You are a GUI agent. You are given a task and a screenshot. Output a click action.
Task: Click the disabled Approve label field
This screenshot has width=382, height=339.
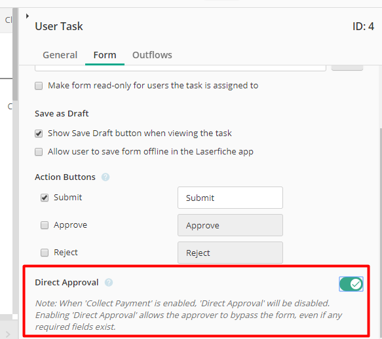[230, 225]
